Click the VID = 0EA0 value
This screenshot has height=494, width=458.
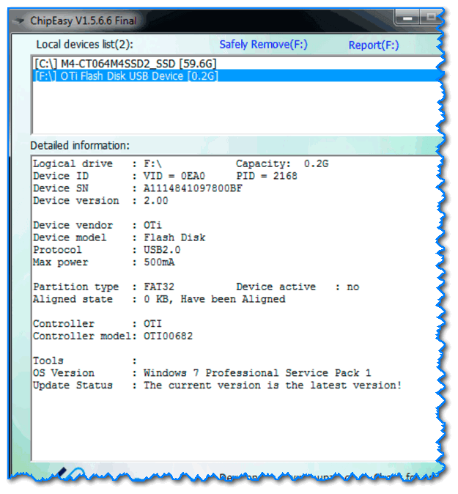(x=174, y=176)
